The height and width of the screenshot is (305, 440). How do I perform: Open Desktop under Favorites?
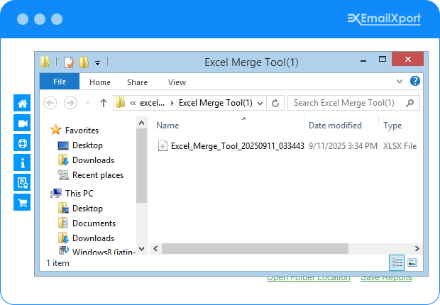point(87,145)
